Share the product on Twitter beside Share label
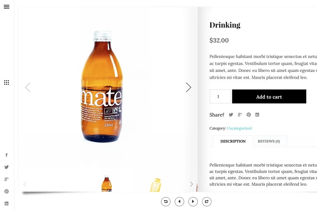The width and height of the screenshot is (317, 211). 231,115
